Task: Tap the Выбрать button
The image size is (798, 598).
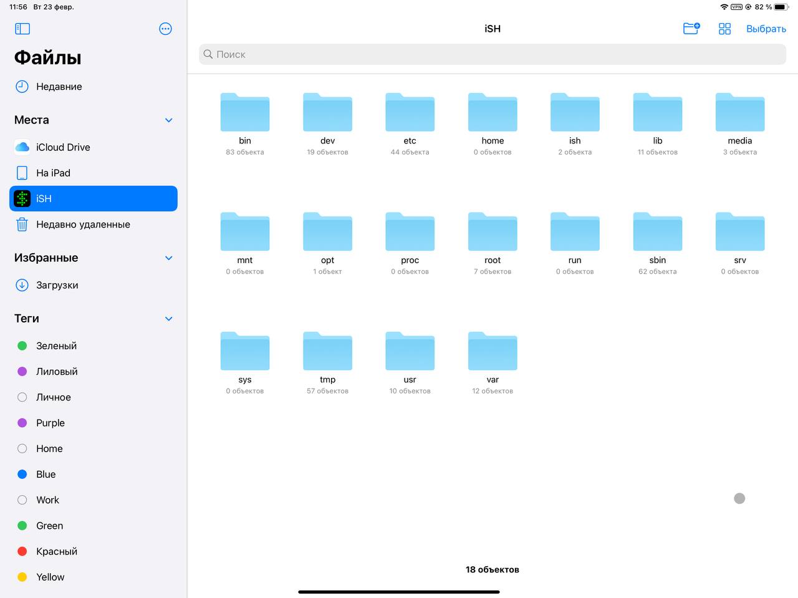Action: pos(766,29)
